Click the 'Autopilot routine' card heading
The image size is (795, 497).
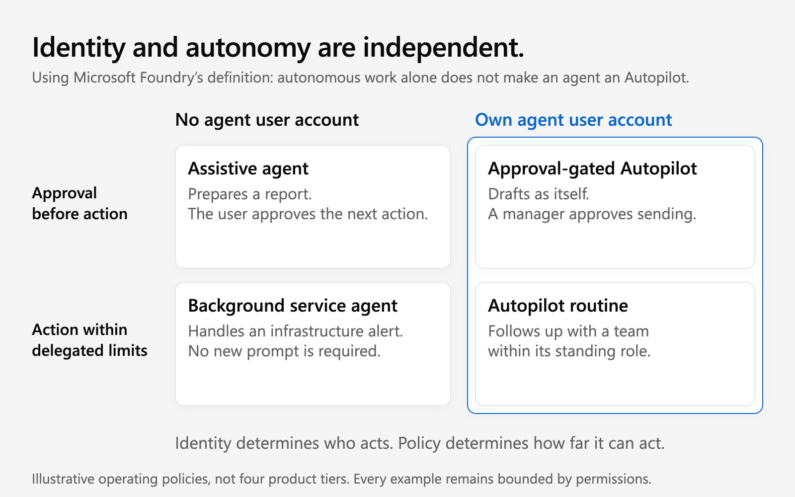558,306
